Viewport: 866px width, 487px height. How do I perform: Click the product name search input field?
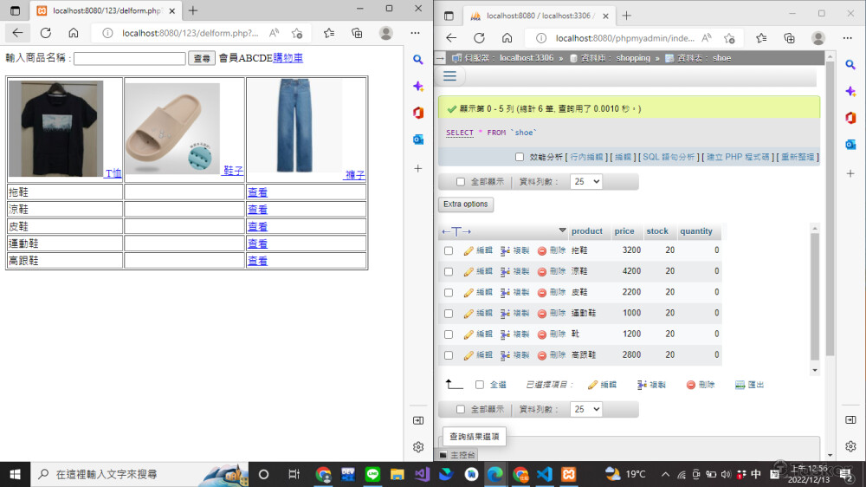pos(130,58)
